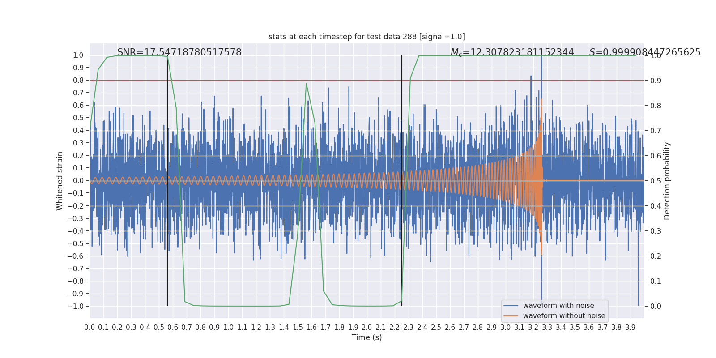Click the second black vertical marker near 2.25

(402, 181)
